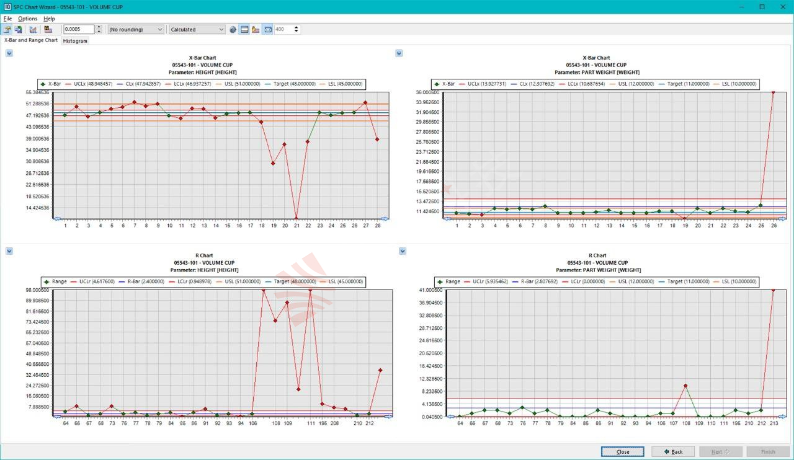Screen dimensions: 794x460
Task: Click the 0.0005 value input field
Action: [79, 29]
